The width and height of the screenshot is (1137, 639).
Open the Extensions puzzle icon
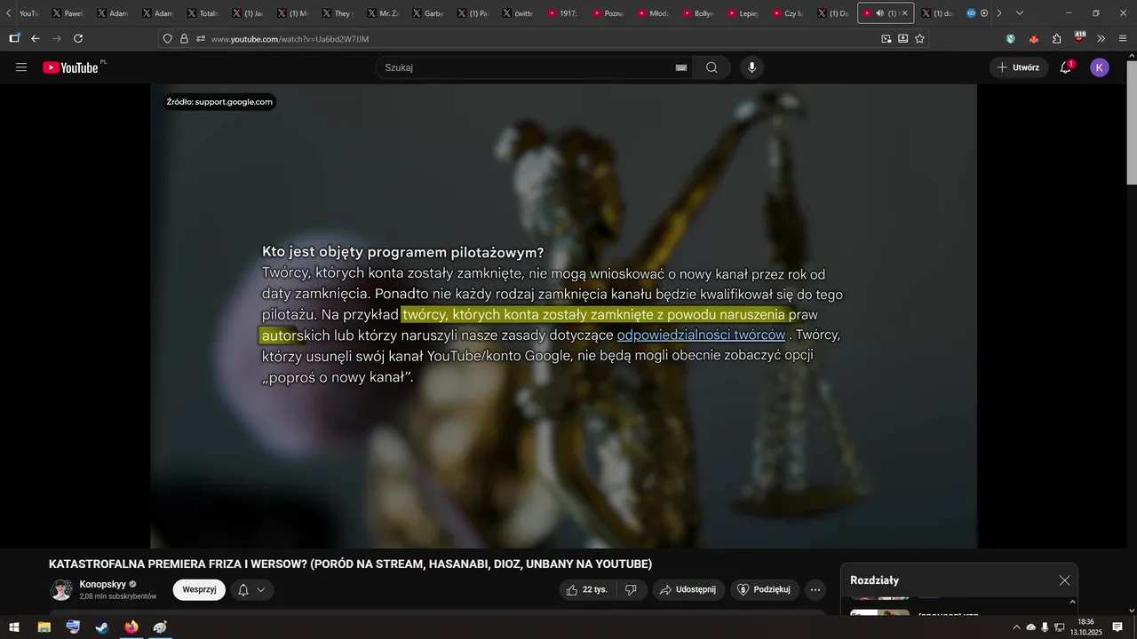[x=1056, y=39]
